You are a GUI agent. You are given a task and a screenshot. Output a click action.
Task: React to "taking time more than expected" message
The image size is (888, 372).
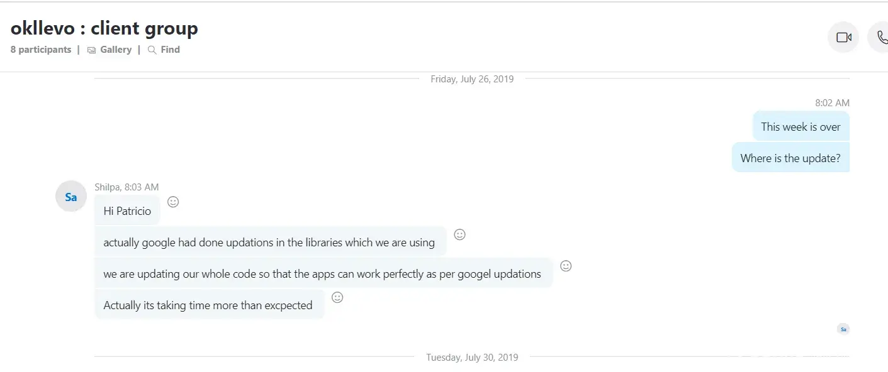[x=337, y=297]
